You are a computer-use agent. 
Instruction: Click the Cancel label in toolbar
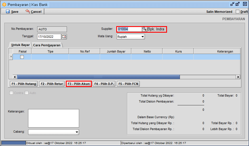click(x=36, y=12)
